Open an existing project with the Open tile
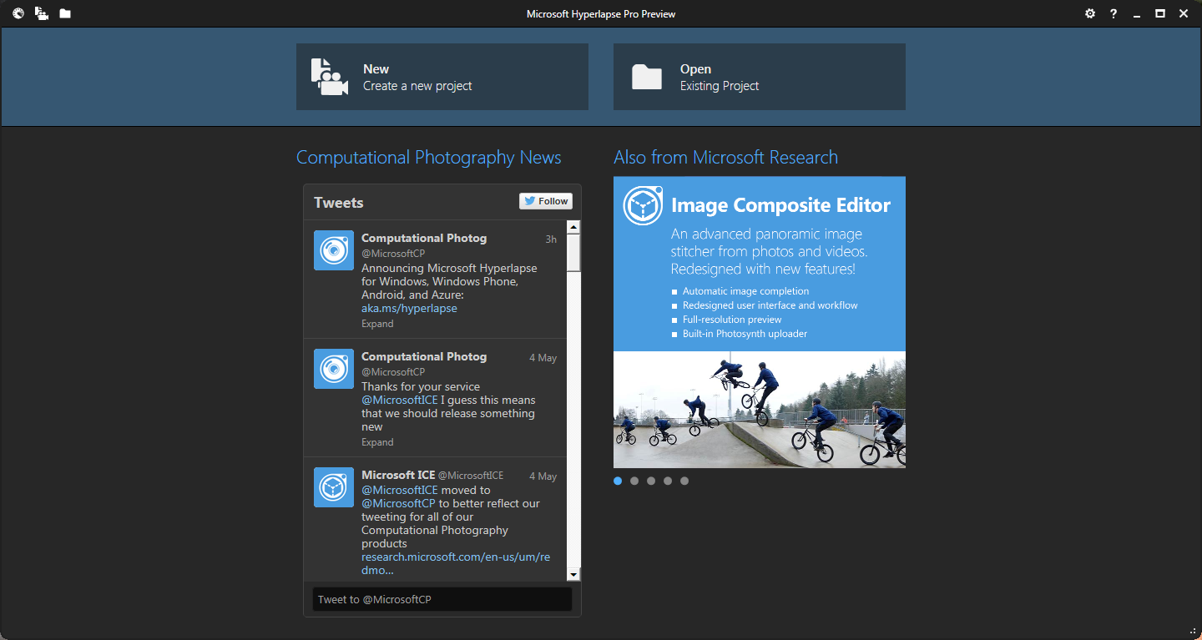 pyautogui.click(x=760, y=77)
